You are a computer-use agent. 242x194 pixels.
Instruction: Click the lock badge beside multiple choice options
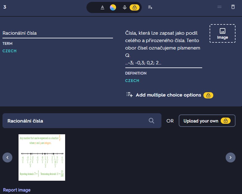(208, 95)
